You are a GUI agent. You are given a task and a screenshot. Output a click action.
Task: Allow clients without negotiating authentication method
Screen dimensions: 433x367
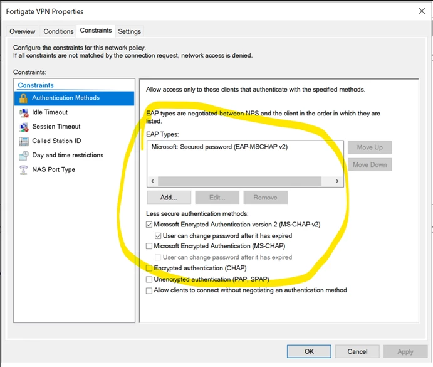tap(149, 290)
